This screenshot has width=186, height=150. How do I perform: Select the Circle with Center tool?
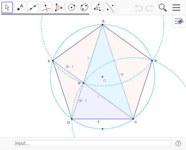pos(72,7)
